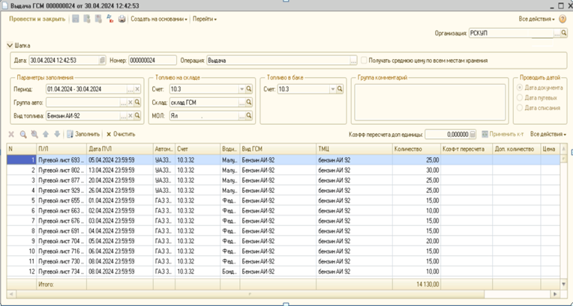Click the print icon in toolbar
The image size is (573, 306).
coord(121,18)
